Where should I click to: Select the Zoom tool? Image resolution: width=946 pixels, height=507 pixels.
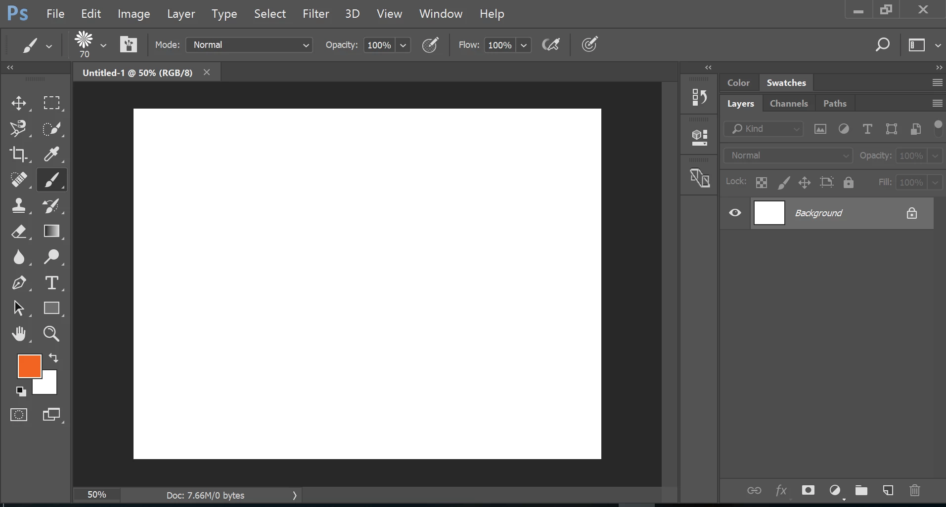pos(51,334)
